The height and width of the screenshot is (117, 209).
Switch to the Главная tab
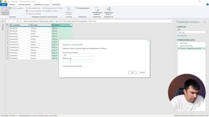coord(12,5)
